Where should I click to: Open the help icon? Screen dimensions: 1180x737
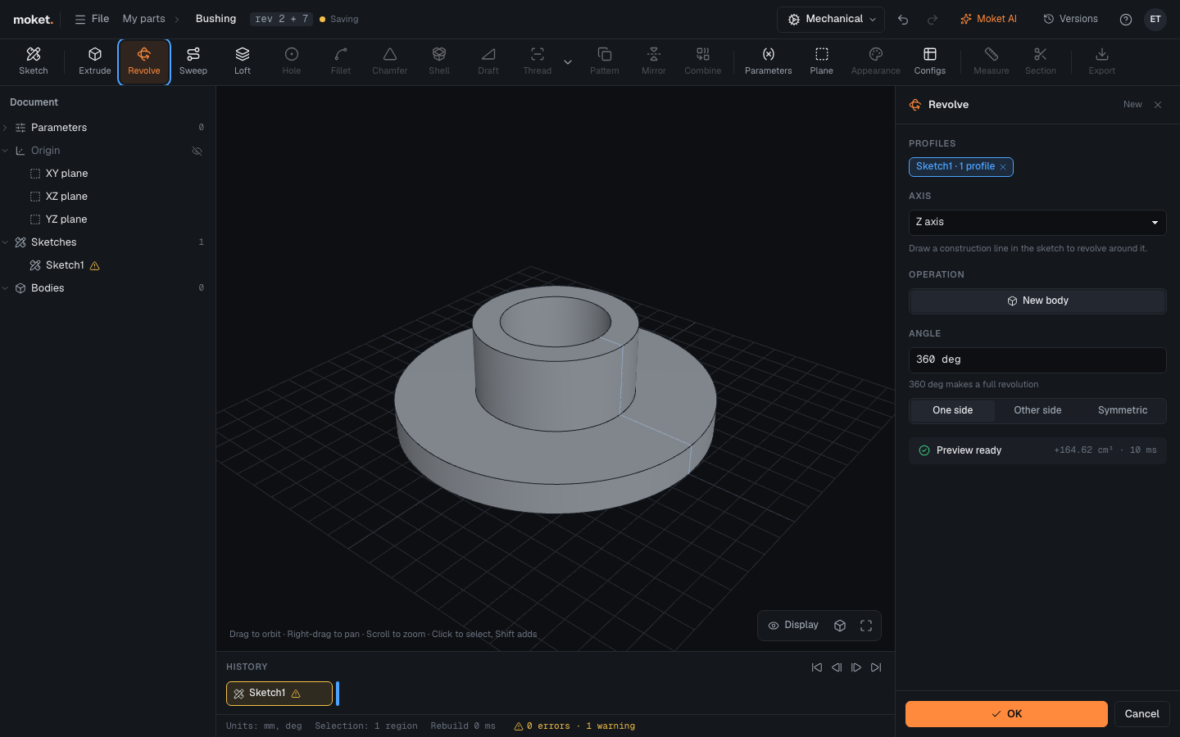pyautogui.click(x=1126, y=19)
